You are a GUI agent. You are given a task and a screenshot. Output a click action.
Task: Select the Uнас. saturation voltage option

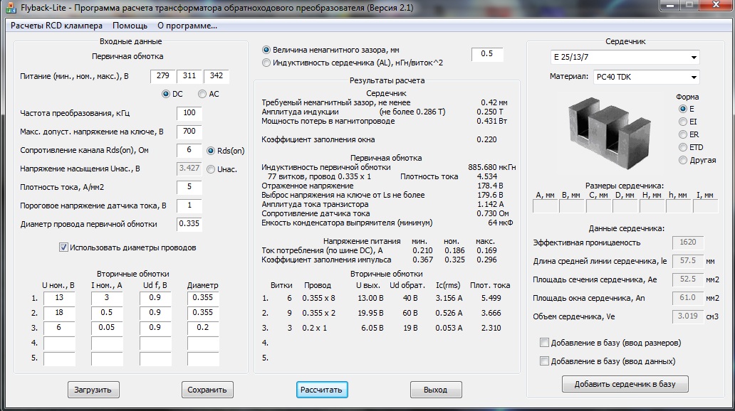(x=211, y=169)
